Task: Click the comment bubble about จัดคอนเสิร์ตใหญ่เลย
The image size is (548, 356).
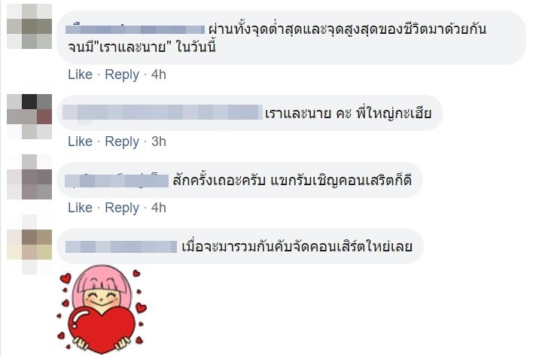Action: pos(240,246)
